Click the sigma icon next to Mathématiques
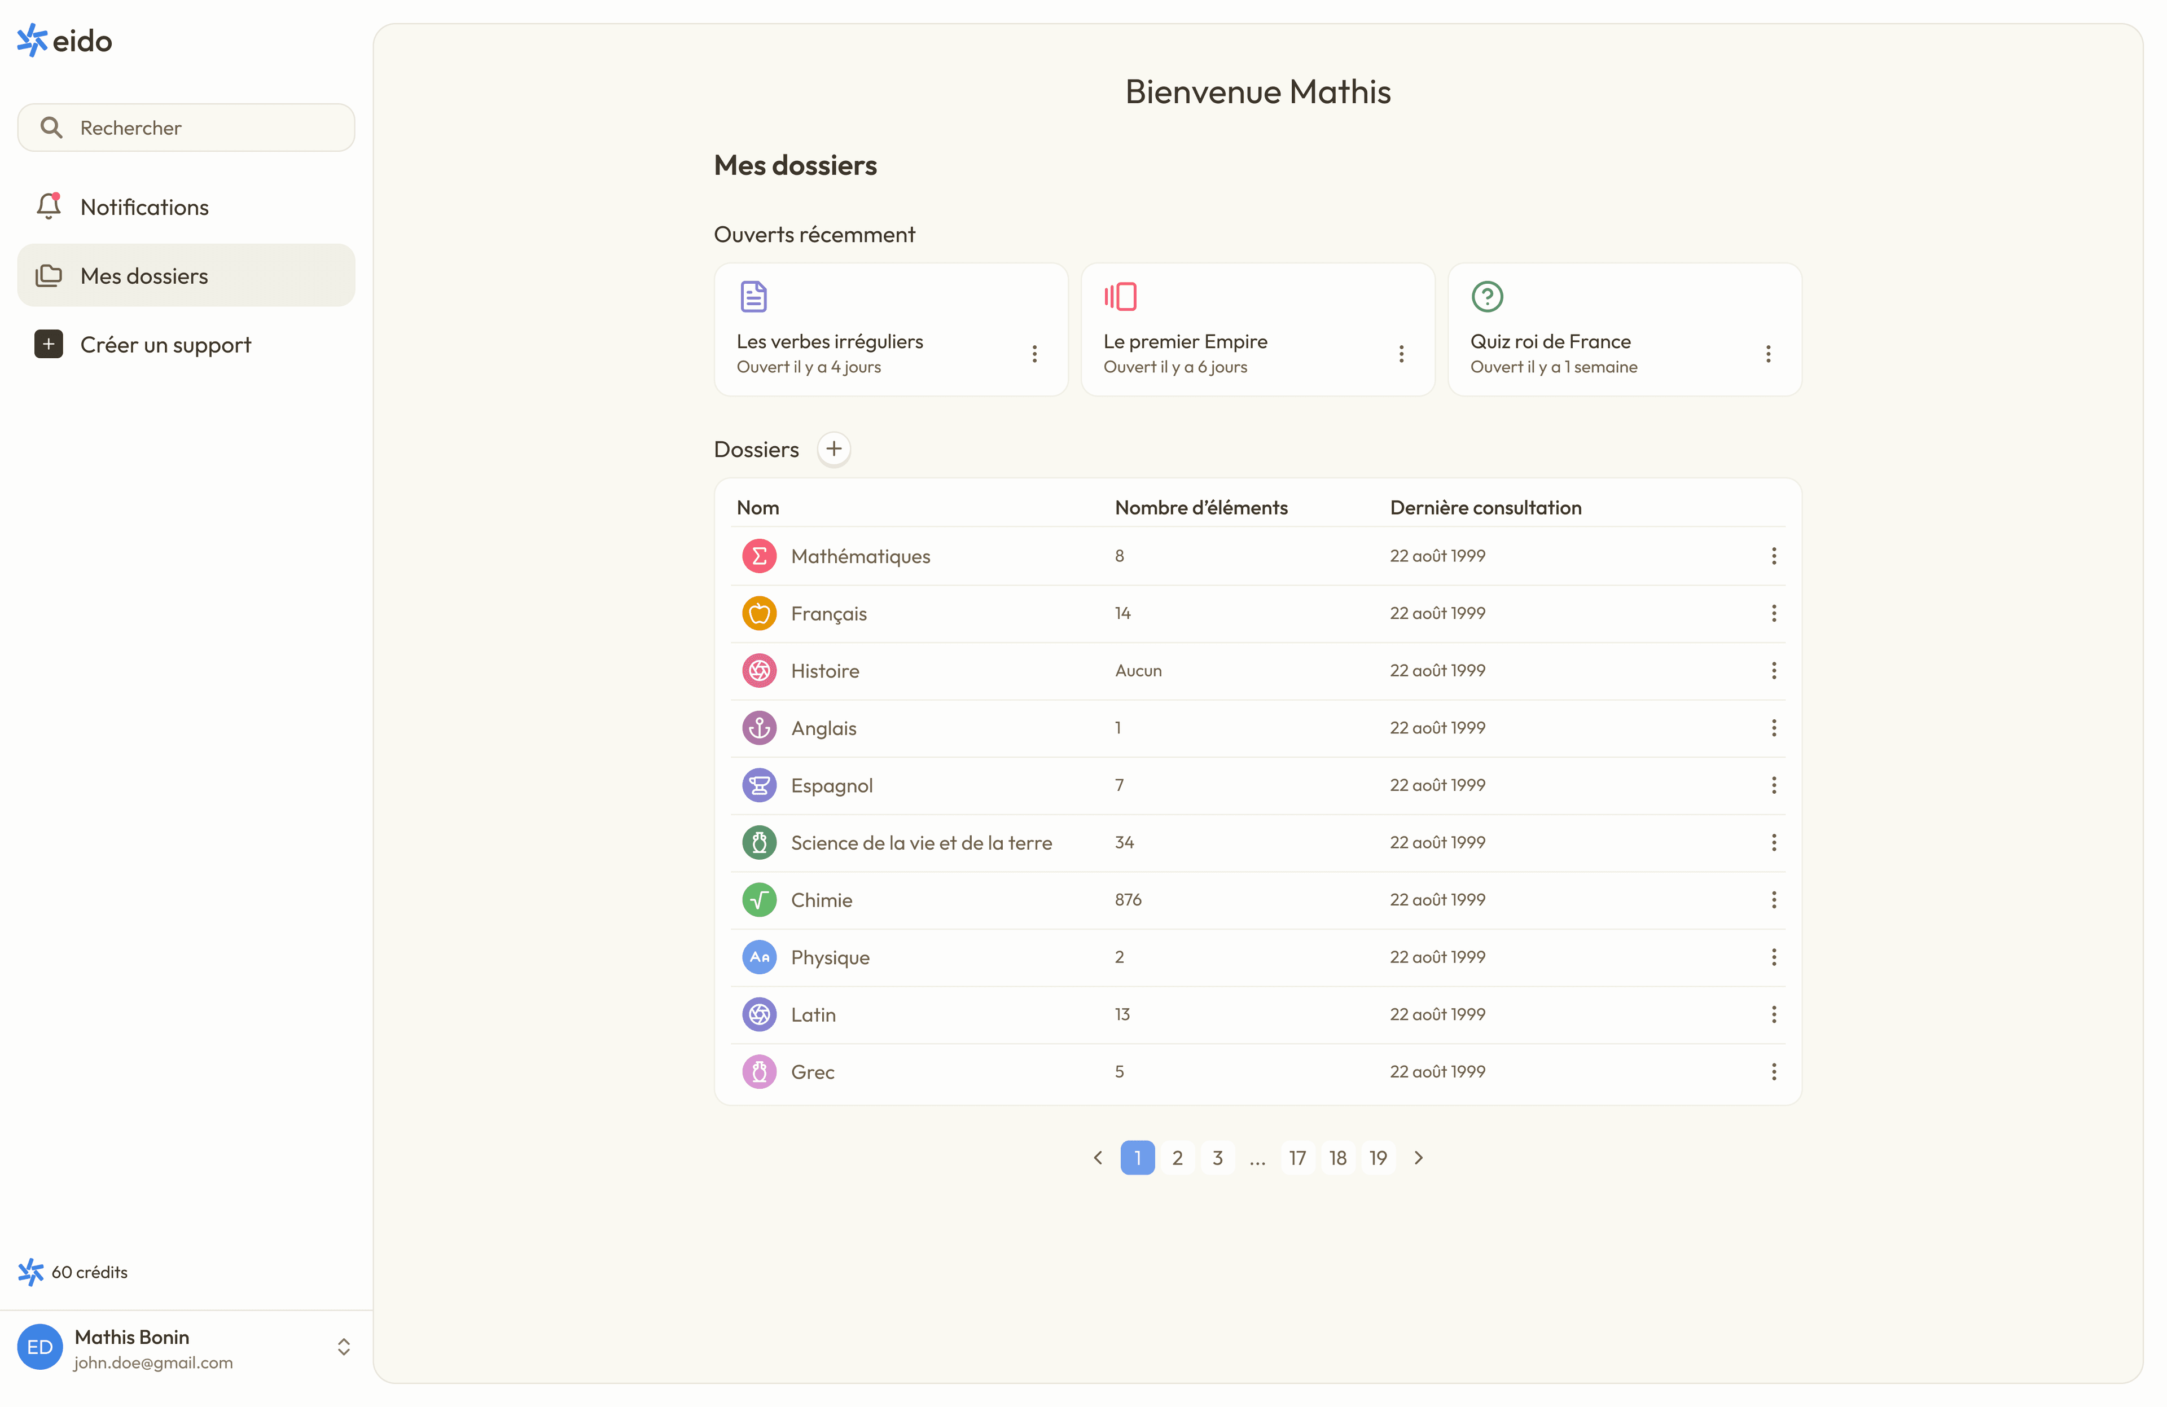Viewport: 2167px width, 1407px height. 760,555
